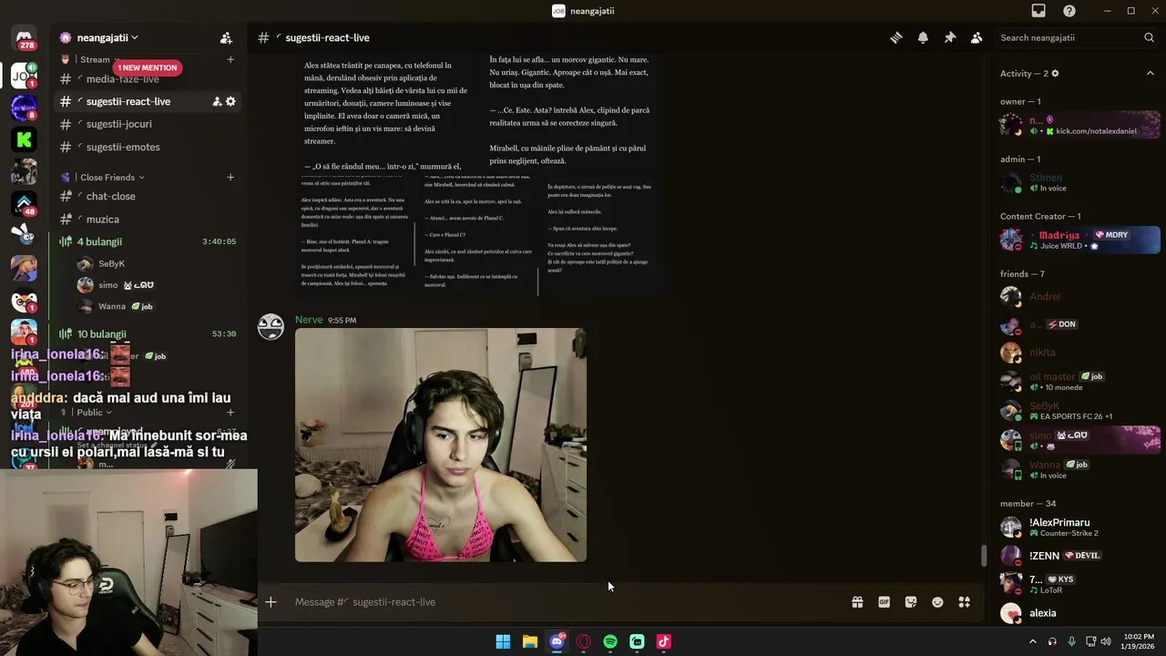Open Nerve's username in chat
Image resolution: width=1166 pixels, height=656 pixels.
pyautogui.click(x=309, y=320)
